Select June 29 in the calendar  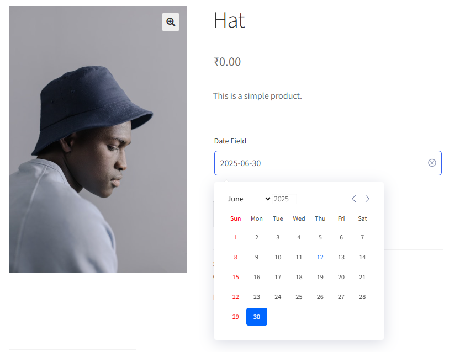click(x=236, y=317)
